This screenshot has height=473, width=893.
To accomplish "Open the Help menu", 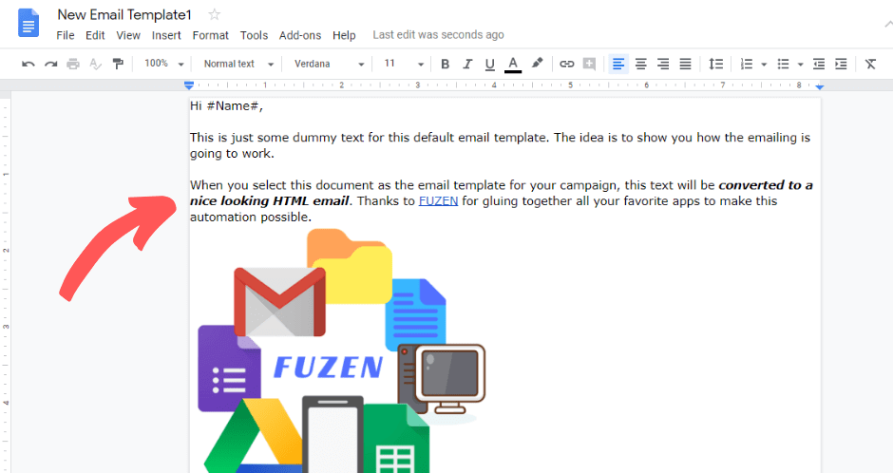I will [344, 35].
